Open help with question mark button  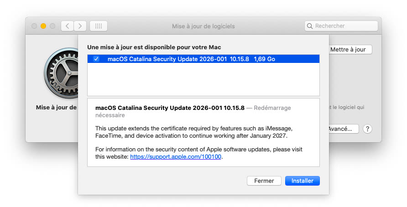click(367, 129)
